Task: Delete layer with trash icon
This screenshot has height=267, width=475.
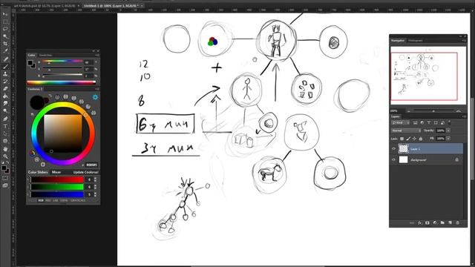Action: coord(458,222)
